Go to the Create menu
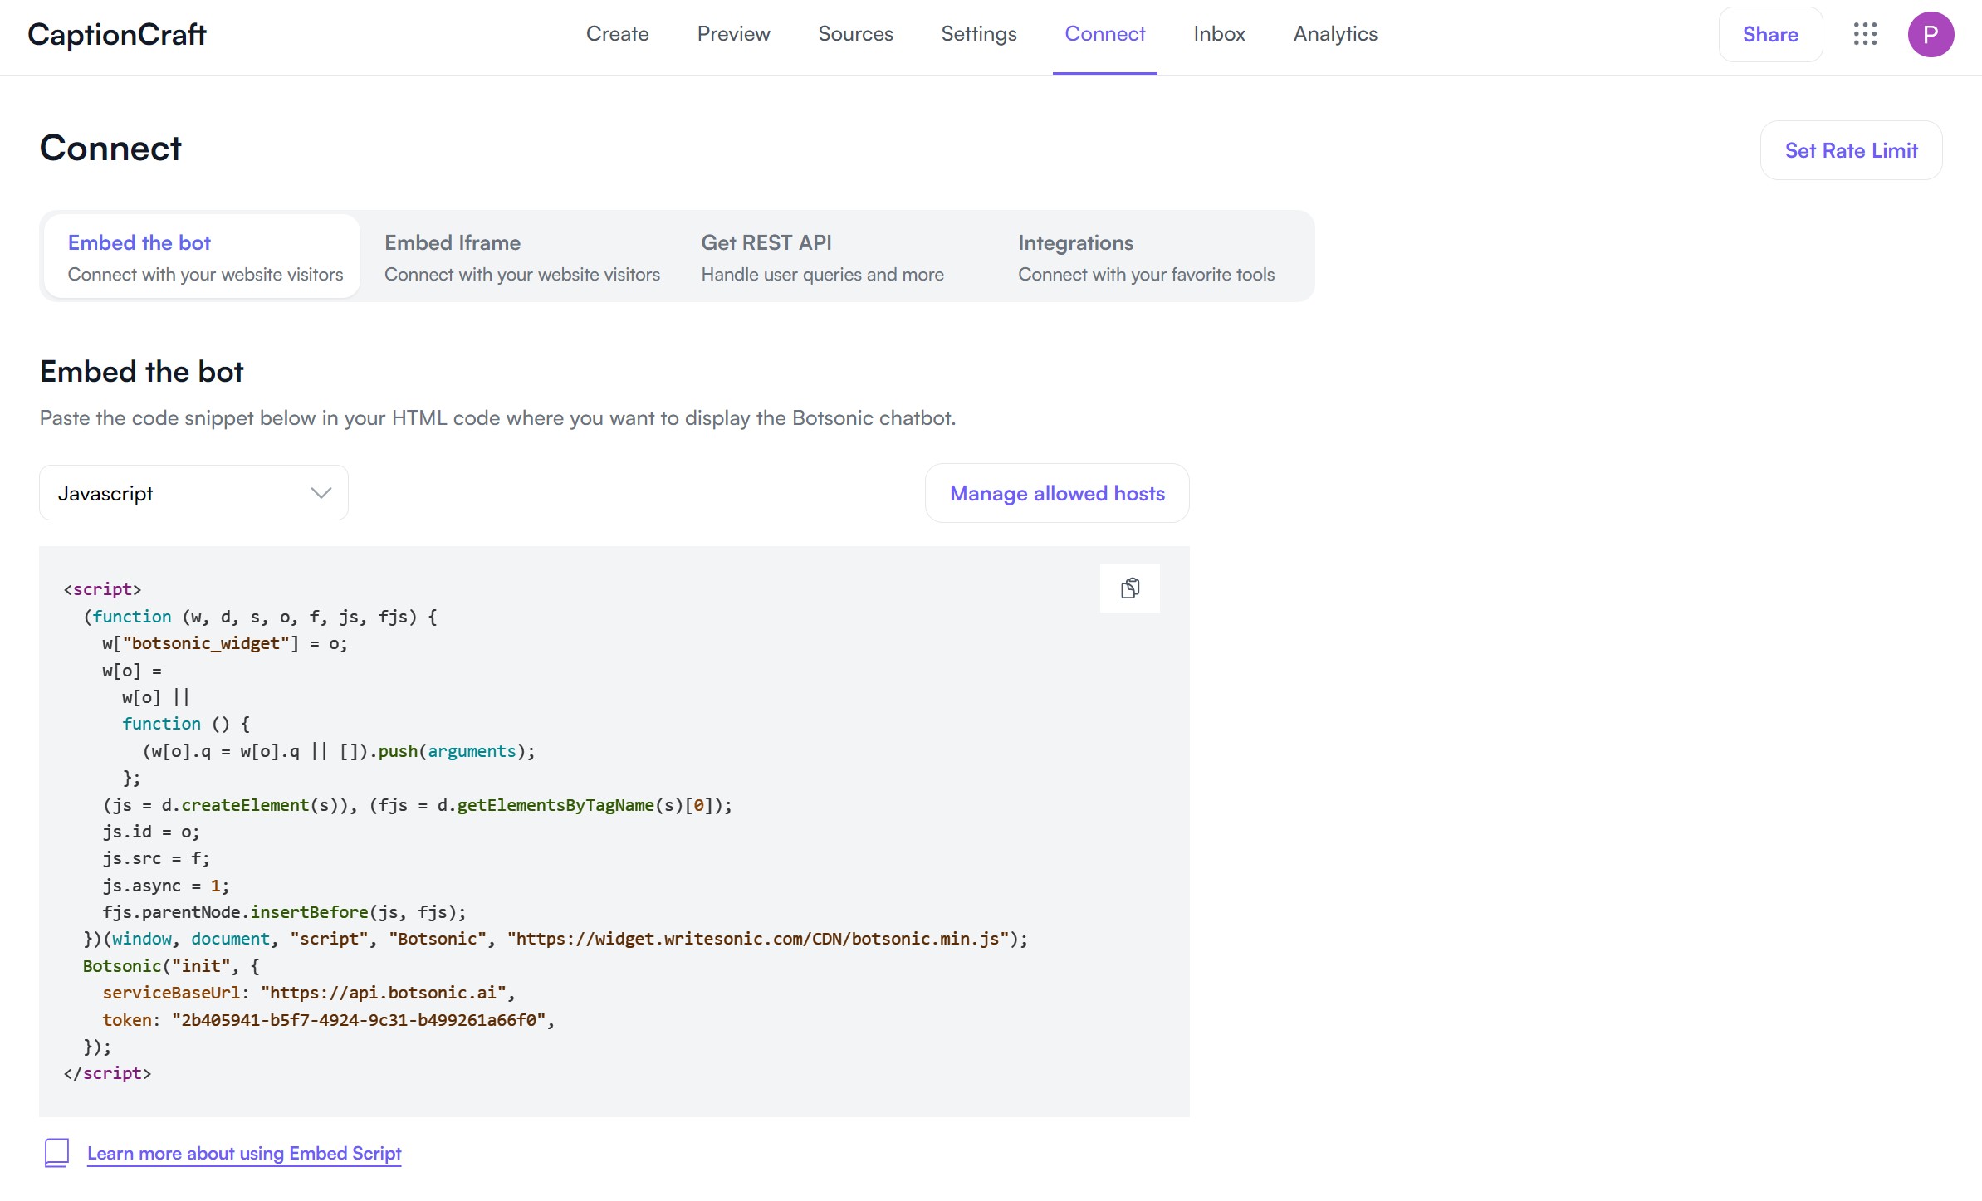Viewport: 1982px width, 1201px height. point(617,34)
